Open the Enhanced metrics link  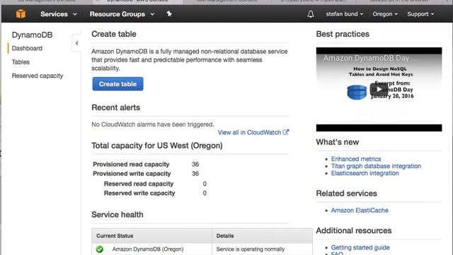coord(356,159)
